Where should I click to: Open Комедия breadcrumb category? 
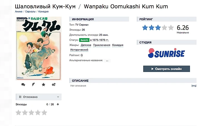pyautogui.click(x=43, y=11)
